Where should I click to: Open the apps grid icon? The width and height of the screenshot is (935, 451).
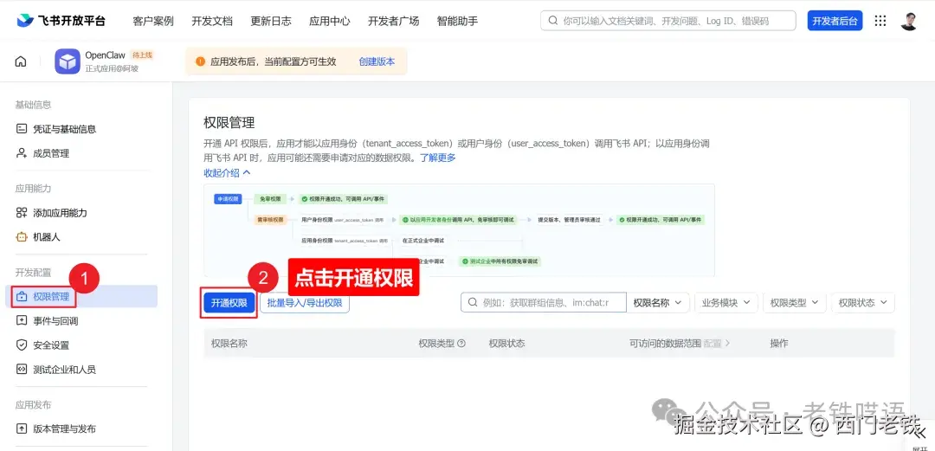click(x=880, y=21)
